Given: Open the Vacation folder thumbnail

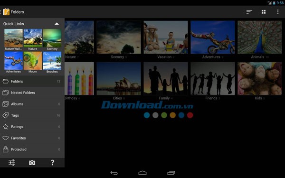Looking at the screenshot, I should (166, 37).
